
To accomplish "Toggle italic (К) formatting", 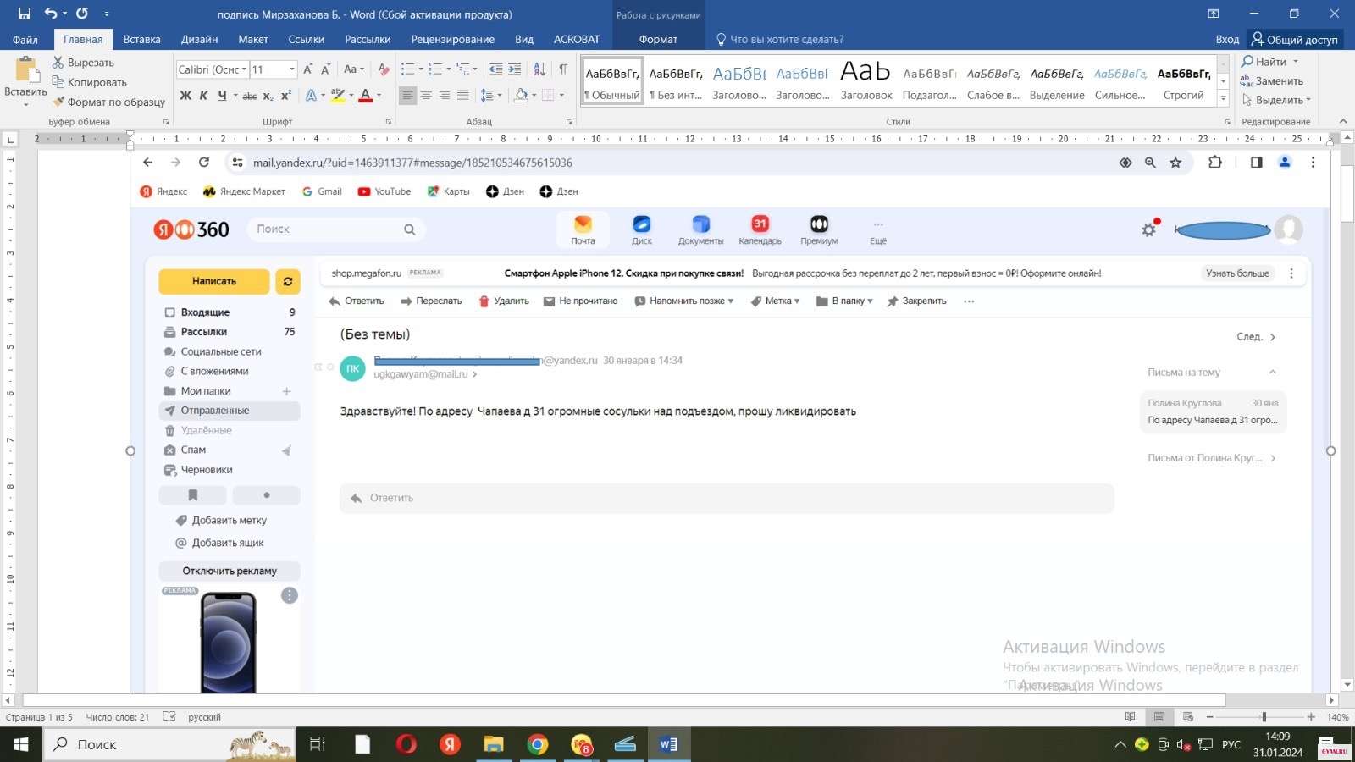I will [203, 96].
